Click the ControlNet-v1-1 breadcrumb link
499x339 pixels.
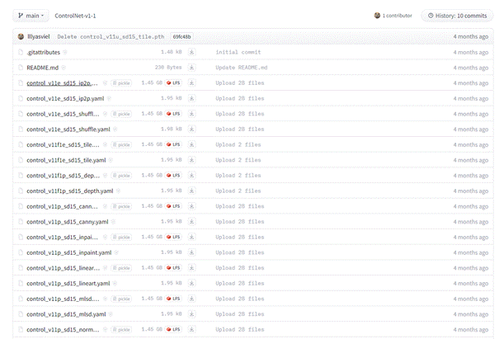pyautogui.click(x=75, y=16)
